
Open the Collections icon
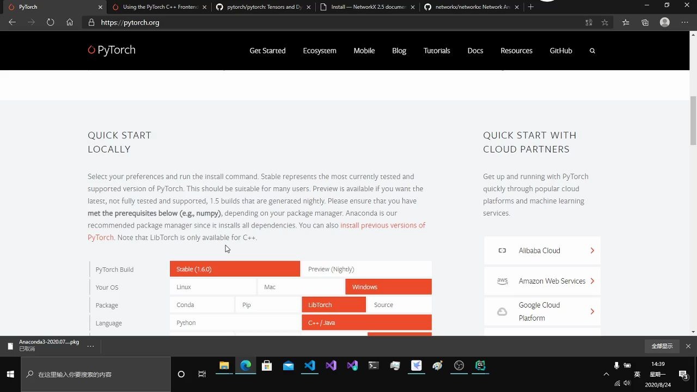click(645, 22)
